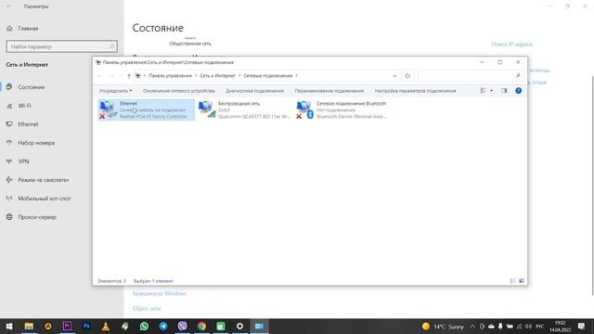Click the Control Panel taskbar button
This screenshot has width=594, height=334.
coord(259,326)
